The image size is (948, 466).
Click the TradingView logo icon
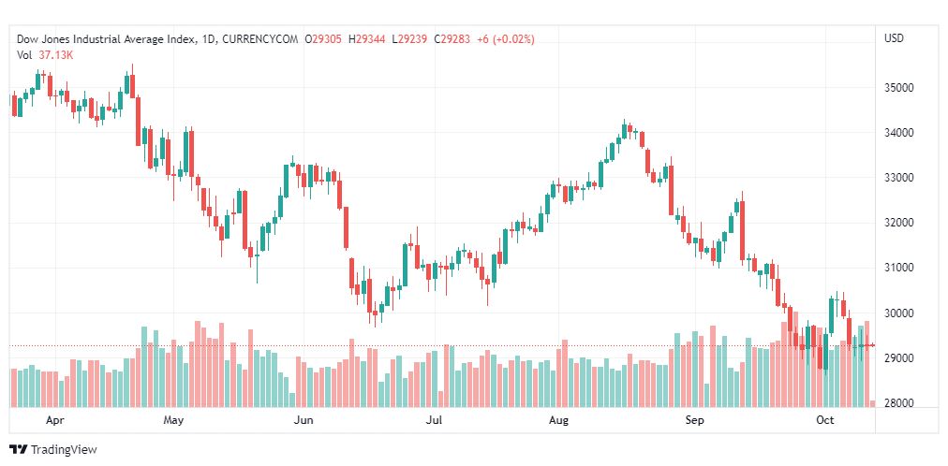pos(19,449)
